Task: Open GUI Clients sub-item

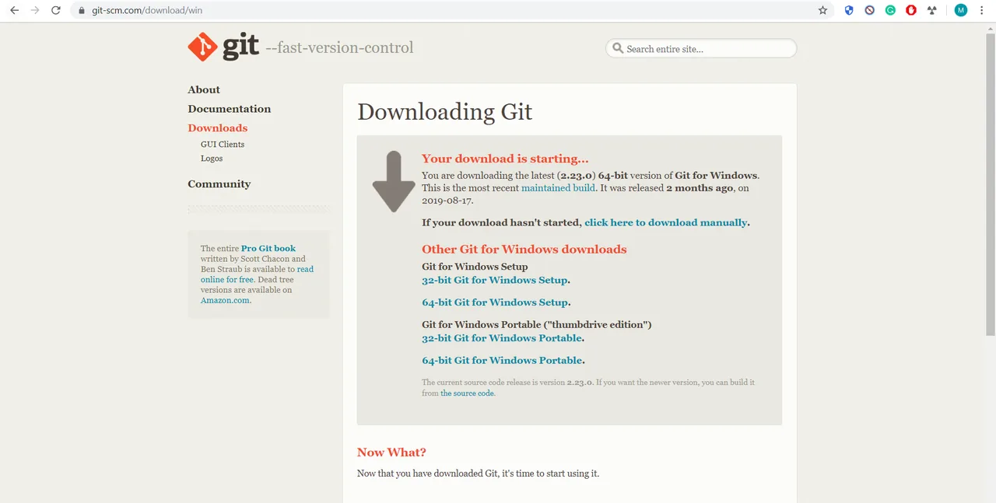Action: (223, 144)
